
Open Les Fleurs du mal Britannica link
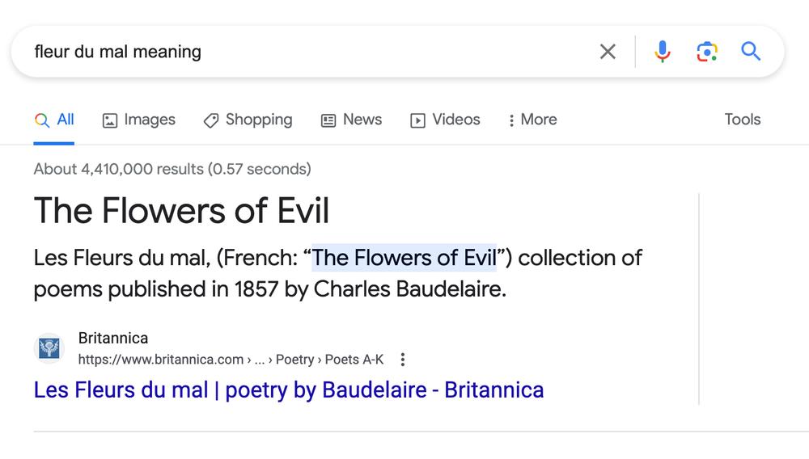[289, 390]
